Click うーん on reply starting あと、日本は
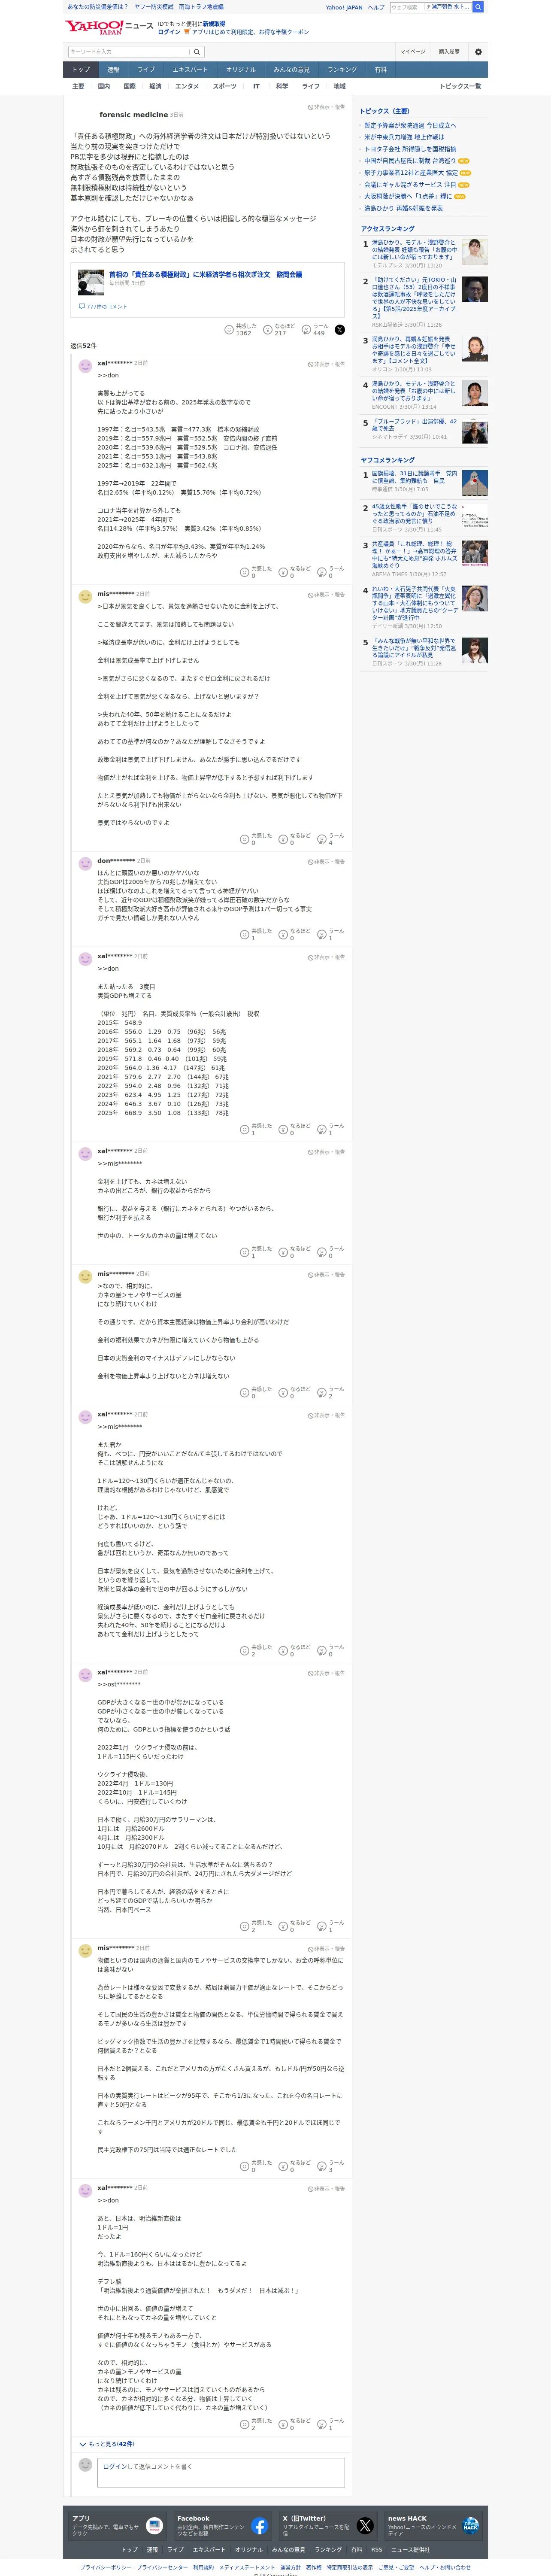The width and height of the screenshot is (551, 2576). pos(331,2423)
